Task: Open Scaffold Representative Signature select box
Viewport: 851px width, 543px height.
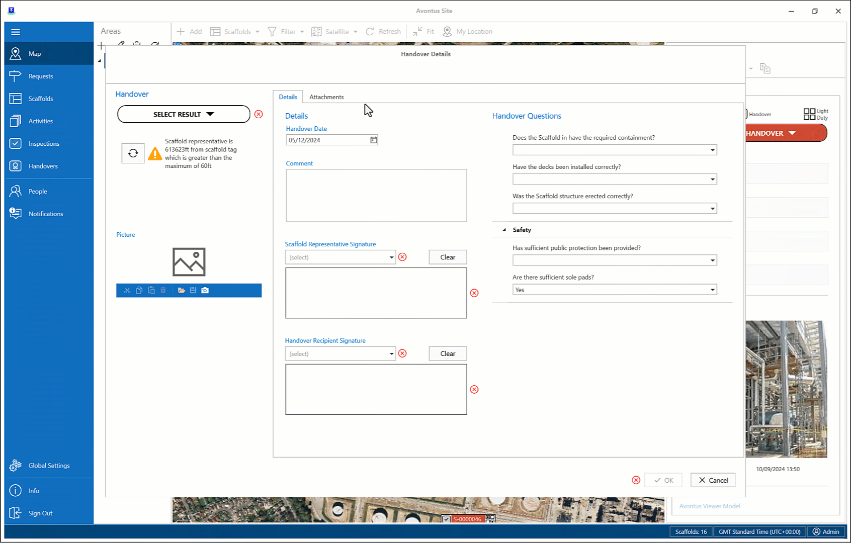Action: pyautogui.click(x=341, y=257)
